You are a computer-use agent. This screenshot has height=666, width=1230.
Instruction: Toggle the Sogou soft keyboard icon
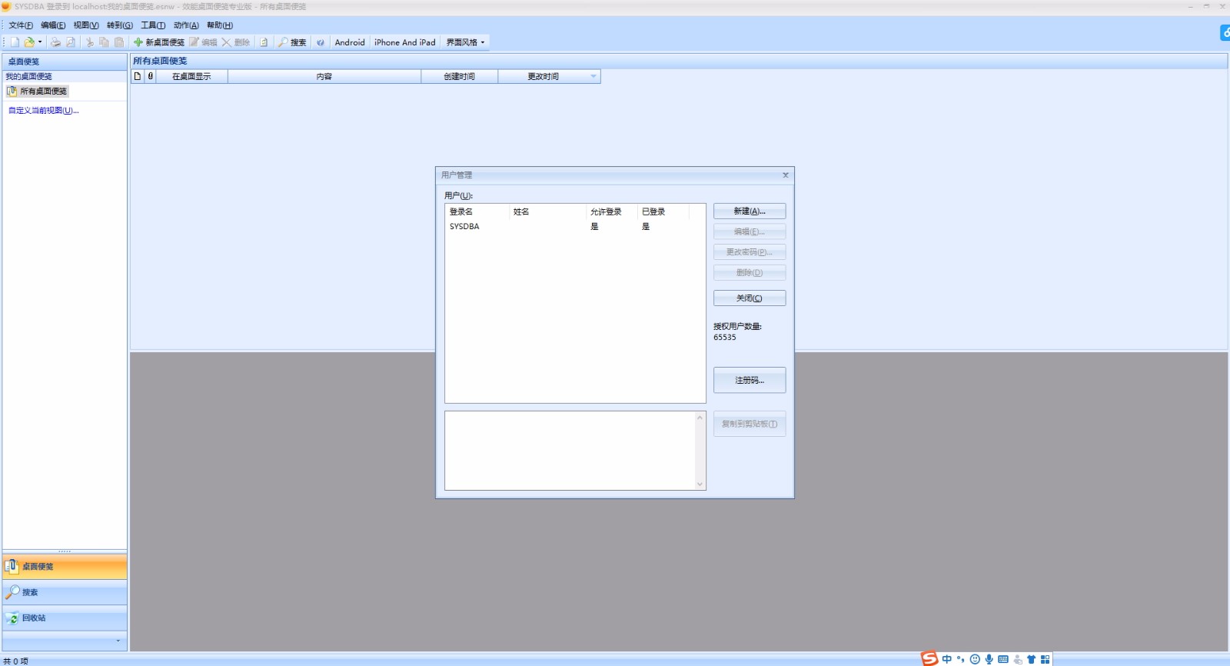(1003, 659)
